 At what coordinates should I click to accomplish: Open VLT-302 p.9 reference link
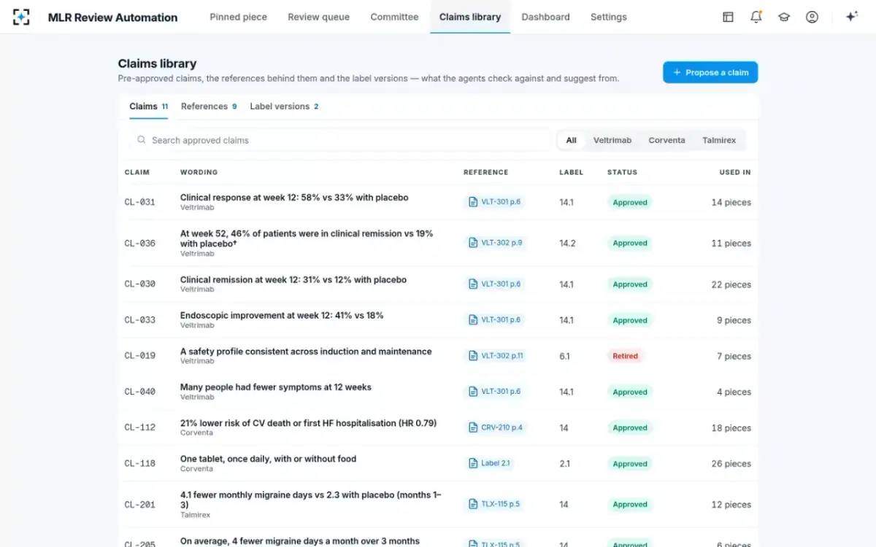pos(495,243)
